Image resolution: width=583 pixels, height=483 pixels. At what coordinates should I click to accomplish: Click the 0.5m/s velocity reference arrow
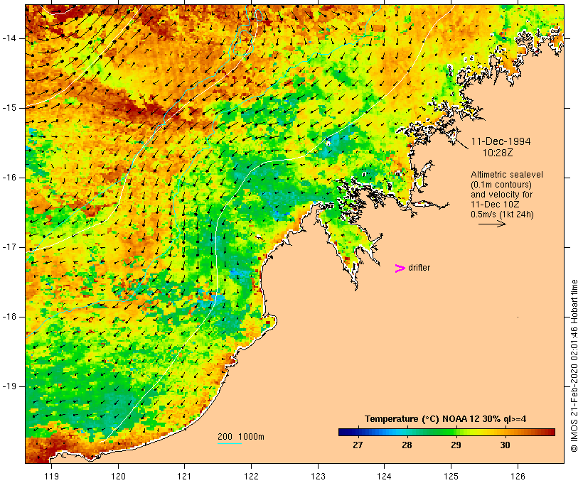(x=492, y=224)
